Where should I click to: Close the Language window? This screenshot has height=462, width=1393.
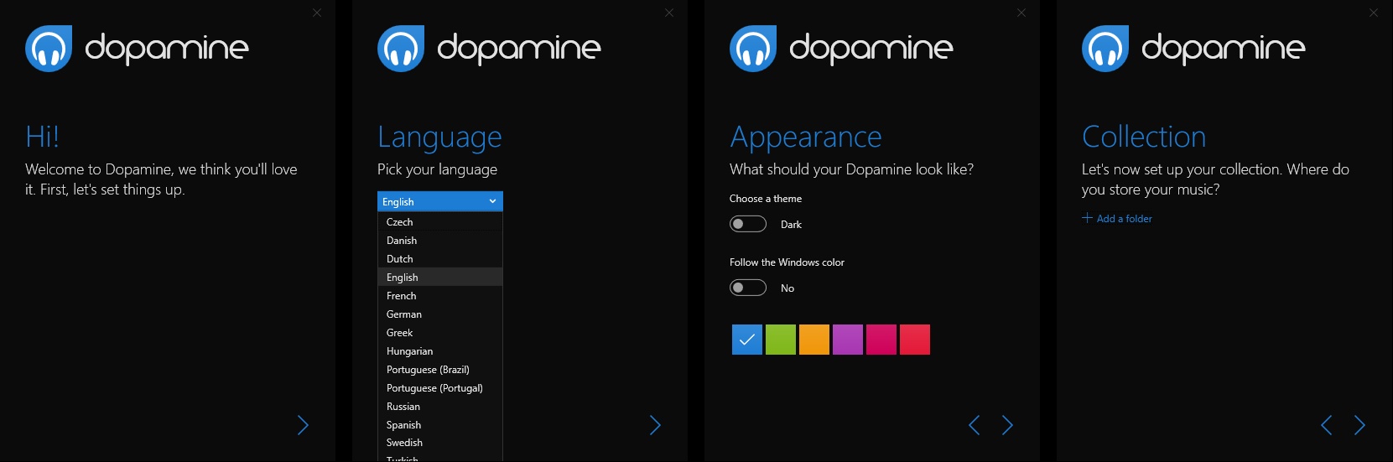(669, 13)
